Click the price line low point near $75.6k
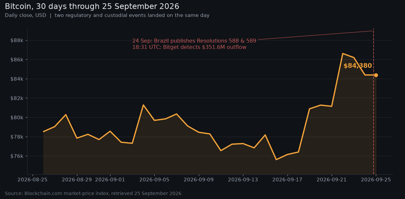The width and height of the screenshot is (405, 199). coord(276,159)
